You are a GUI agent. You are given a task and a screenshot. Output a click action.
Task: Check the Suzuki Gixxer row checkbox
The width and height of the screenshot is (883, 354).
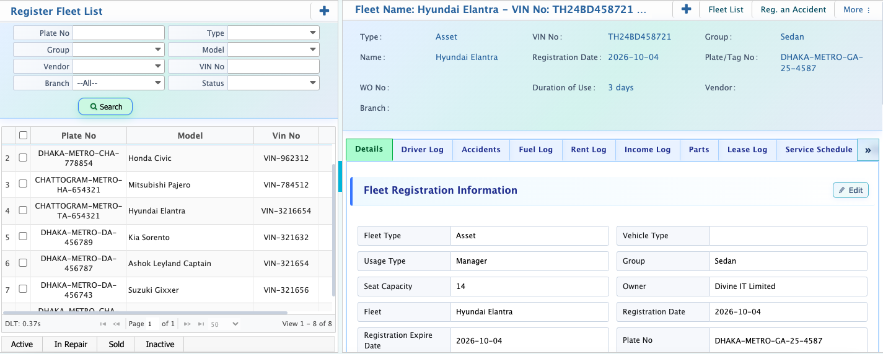click(23, 289)
